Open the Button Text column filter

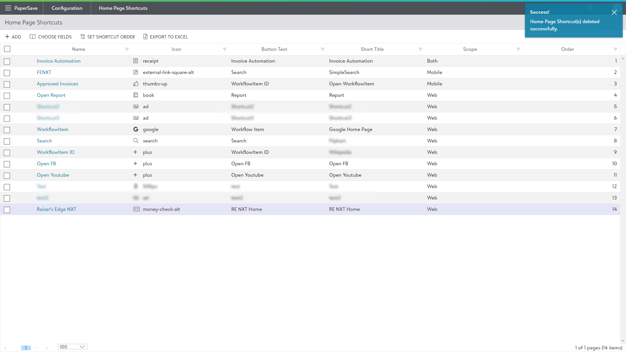[x=322, y=49]
